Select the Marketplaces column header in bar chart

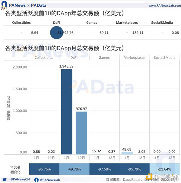[x=135, y=58]
